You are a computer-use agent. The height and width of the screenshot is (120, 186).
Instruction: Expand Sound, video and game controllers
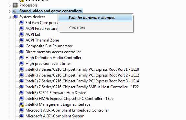click(10, 11)
